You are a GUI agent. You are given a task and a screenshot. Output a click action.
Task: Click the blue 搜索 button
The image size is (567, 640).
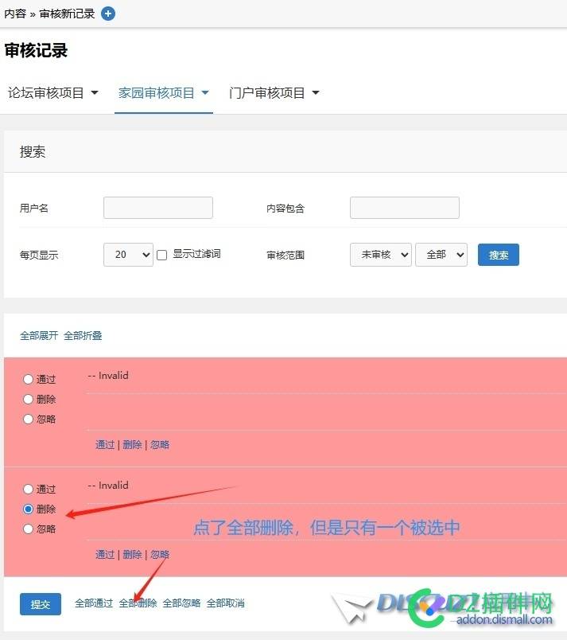point(499,255)
